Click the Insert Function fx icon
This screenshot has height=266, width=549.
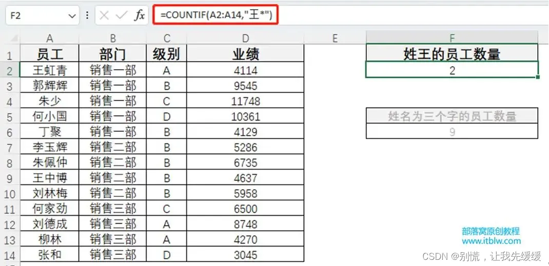pyautogui.click(x=139, y=15)
